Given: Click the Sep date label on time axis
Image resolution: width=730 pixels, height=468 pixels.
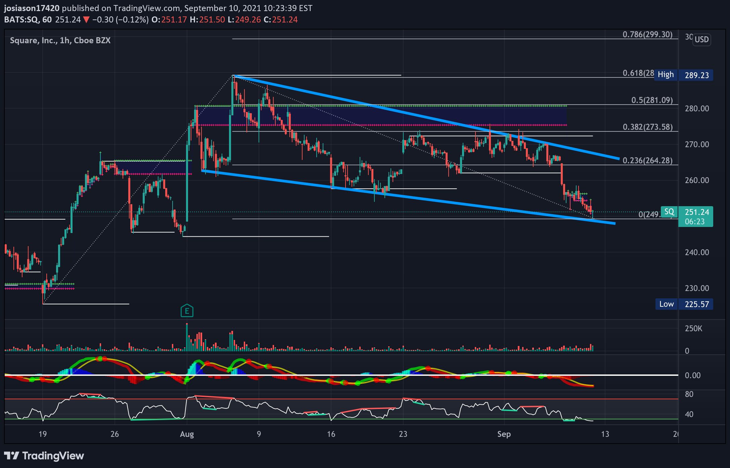Looking at the screenshot, I should click(x=504, y=434).
